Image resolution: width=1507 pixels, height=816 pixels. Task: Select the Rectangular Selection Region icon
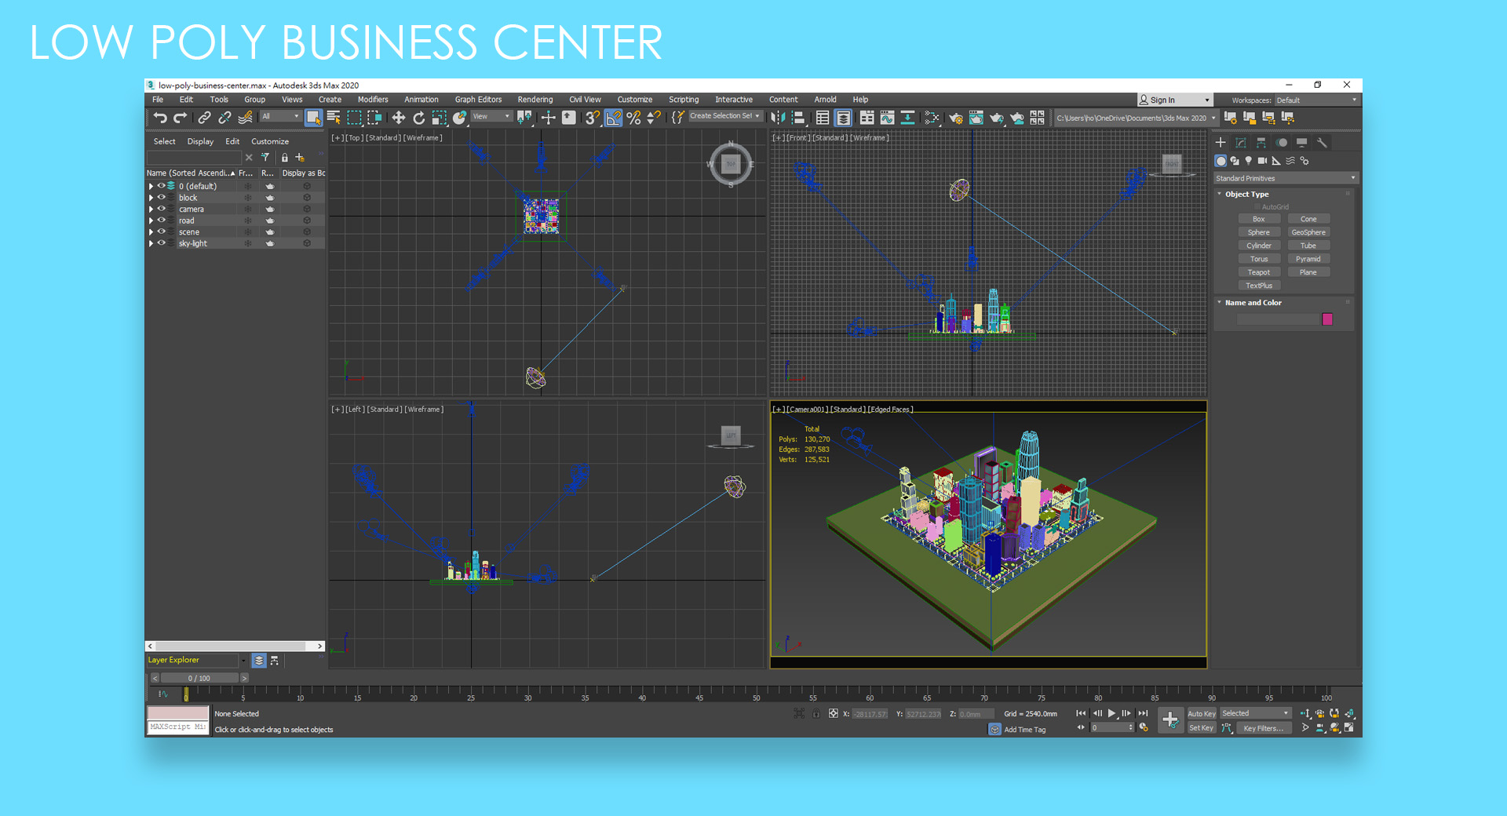pyautogui.click(x=354, y=118)
